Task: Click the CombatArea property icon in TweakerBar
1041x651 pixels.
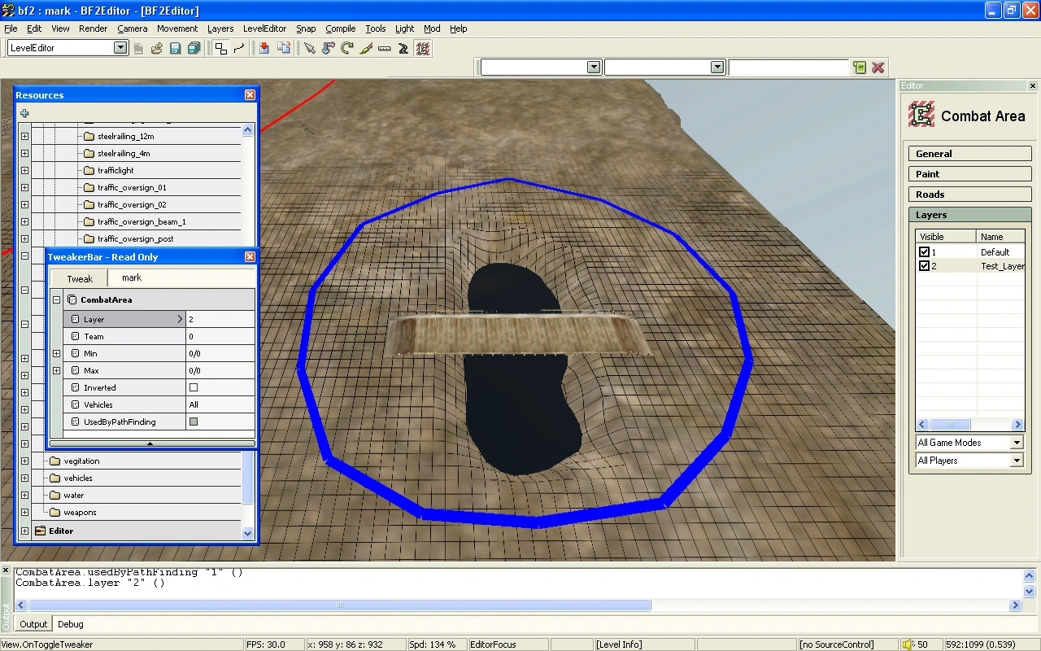Action: pos(72,300)
